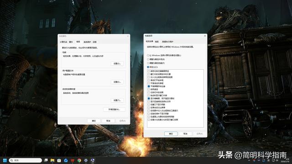
Task: Open Task View from the taskbar
Action: click(46, 160)
